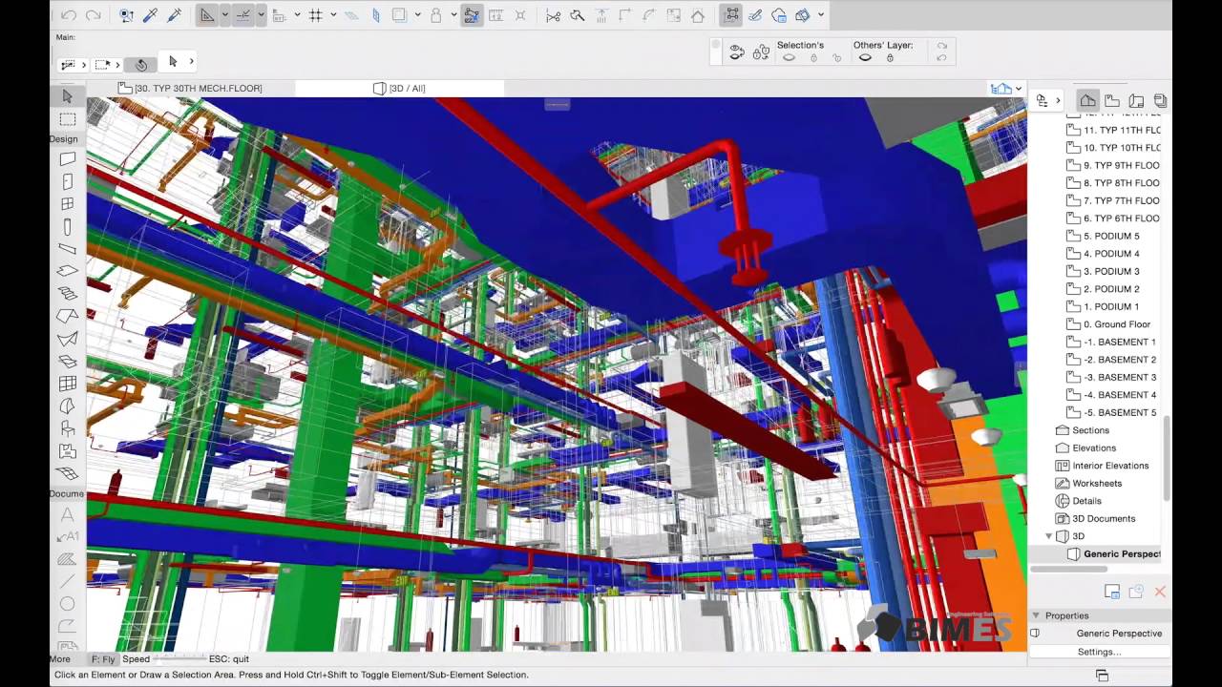Collapse the 3D folder in Navigator

[x=1049, y=536]
